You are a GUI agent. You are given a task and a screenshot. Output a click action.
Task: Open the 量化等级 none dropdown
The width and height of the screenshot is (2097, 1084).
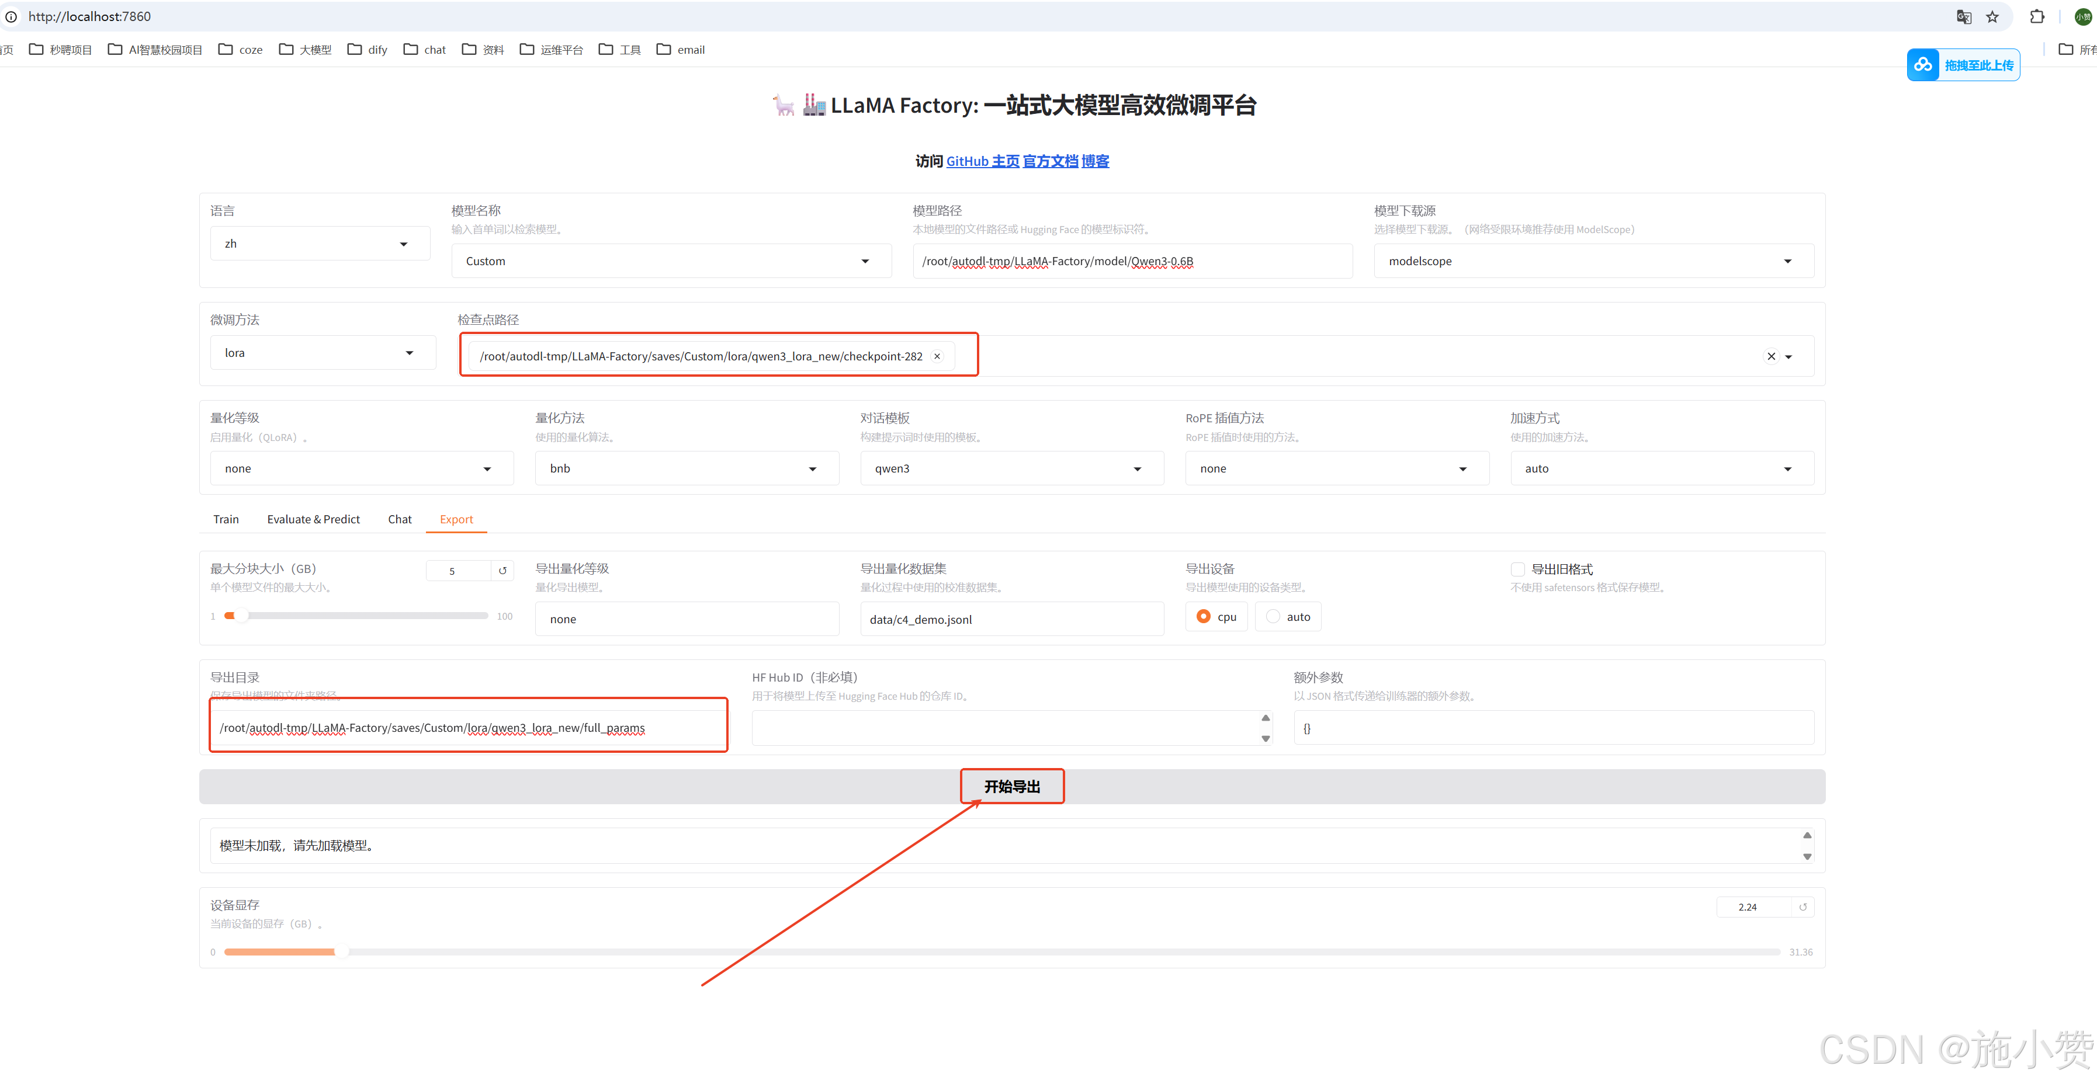[362, 469]
